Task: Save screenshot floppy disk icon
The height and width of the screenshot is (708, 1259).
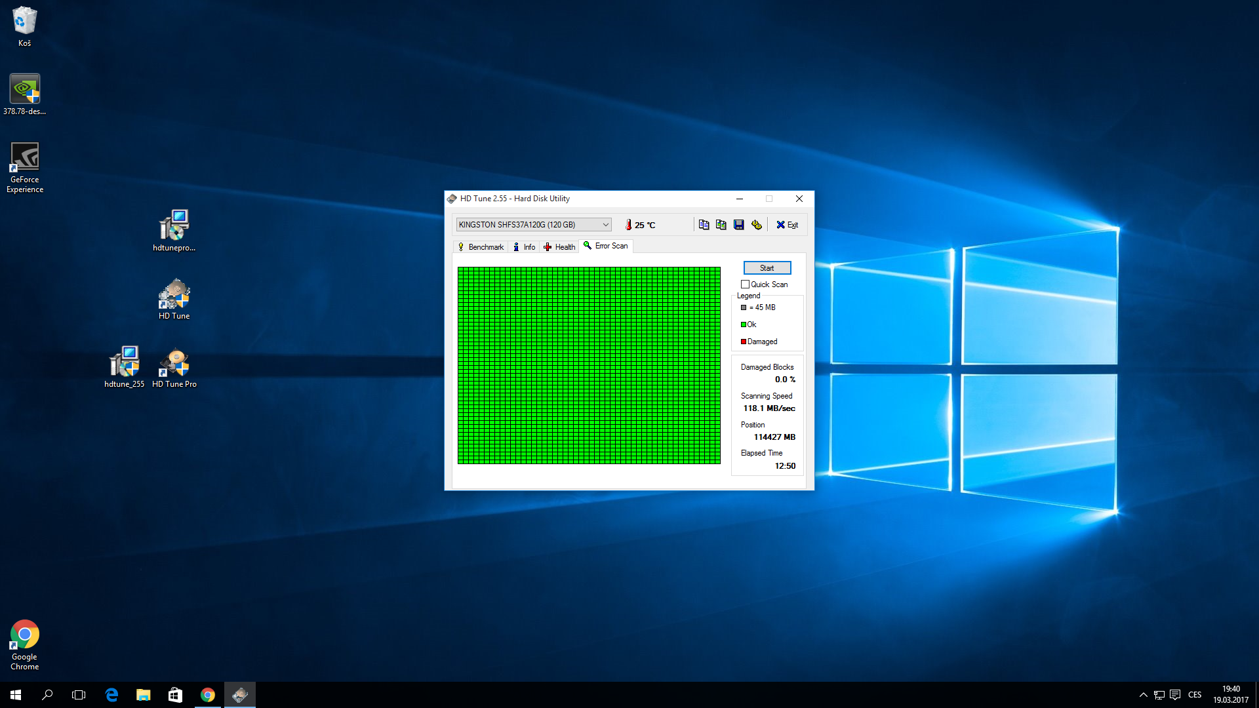Action: 739,225
